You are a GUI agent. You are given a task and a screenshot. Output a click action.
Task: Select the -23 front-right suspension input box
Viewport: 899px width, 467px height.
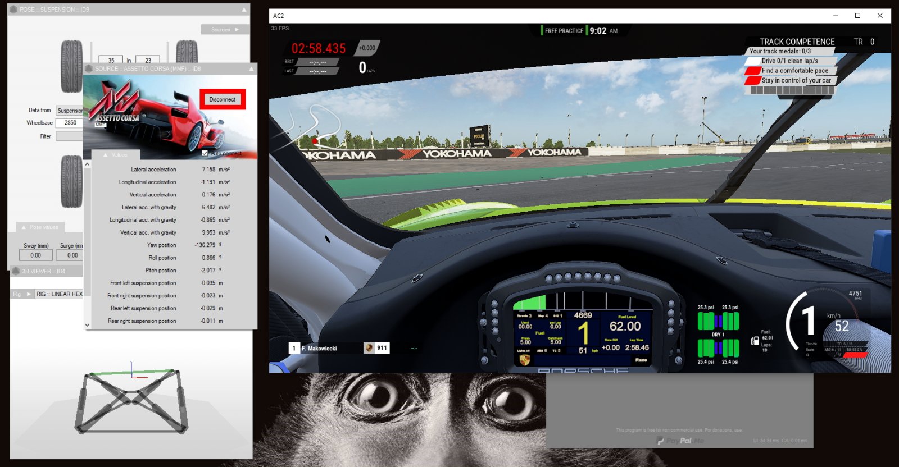(x=147, y=60)
